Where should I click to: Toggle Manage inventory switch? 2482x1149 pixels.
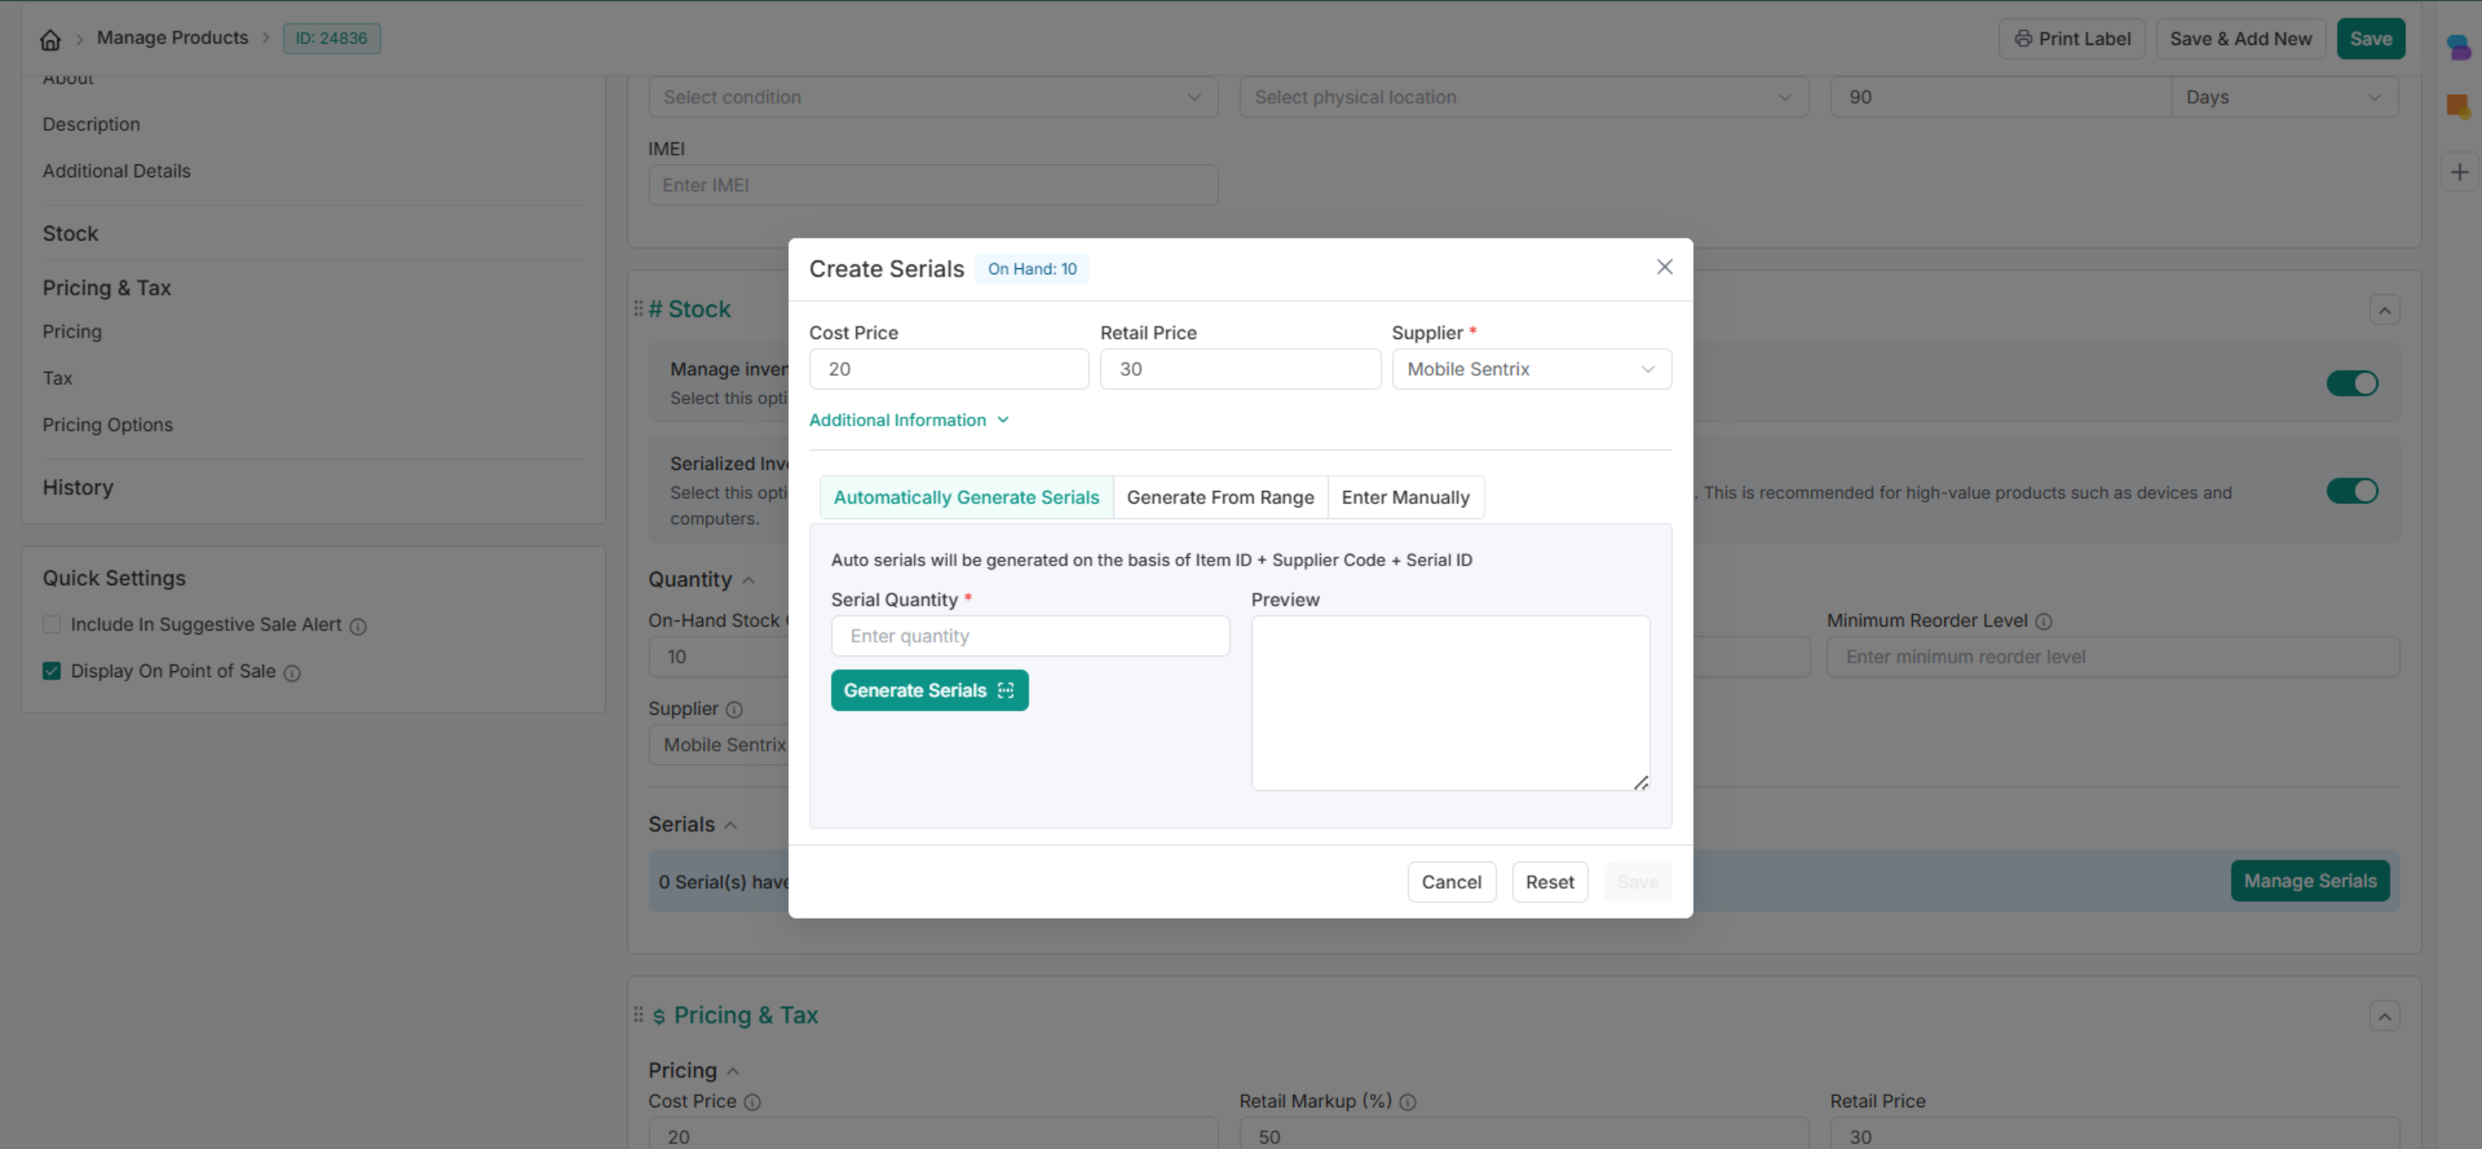pos(2352,383)
